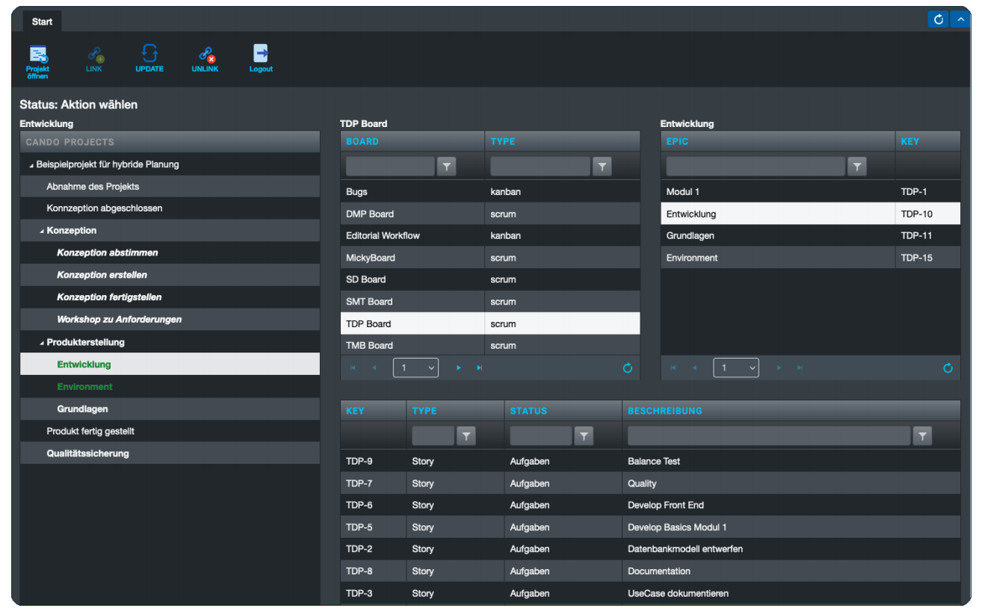982x611 pixels.
Task: Open page number dropdown in epic grid
Action: pos(736,367)
